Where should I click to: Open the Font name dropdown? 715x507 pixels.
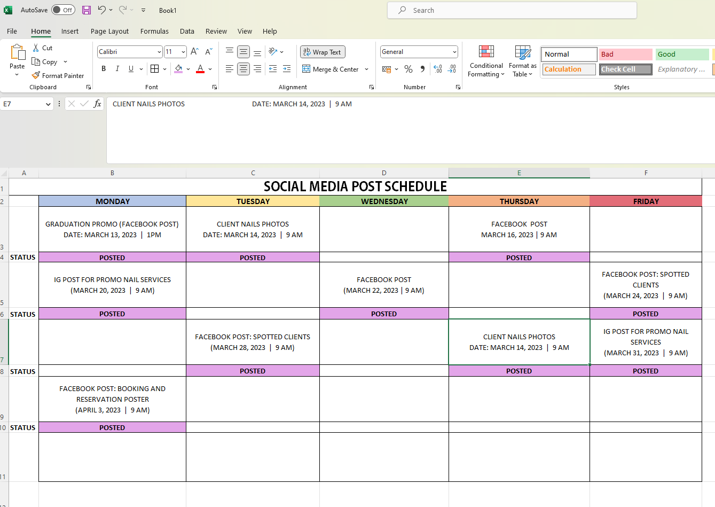pyautogui.click(x=159, y=52)
